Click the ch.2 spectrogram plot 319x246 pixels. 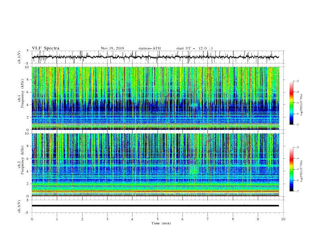click(155, 165)
